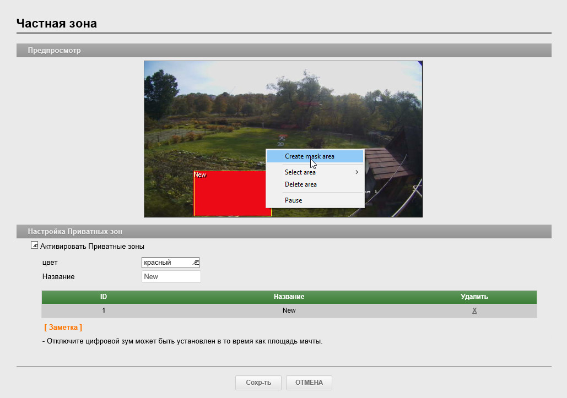Click the Название column header
This screenshot has width=567, height=398.
click(289, 297)
